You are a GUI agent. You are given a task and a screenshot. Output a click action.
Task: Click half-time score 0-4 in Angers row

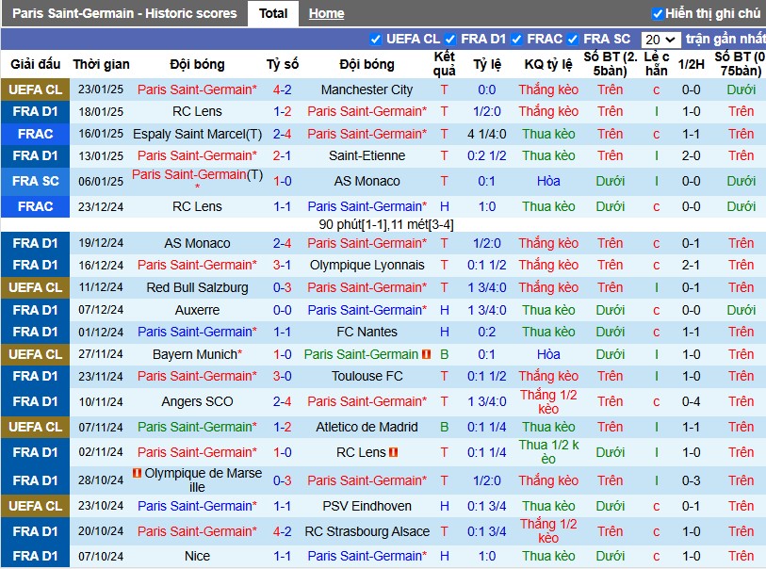tap(692, 401)
